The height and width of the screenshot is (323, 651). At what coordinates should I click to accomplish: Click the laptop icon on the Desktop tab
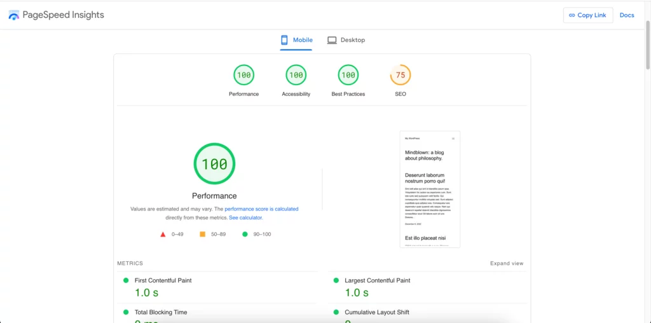332,40
